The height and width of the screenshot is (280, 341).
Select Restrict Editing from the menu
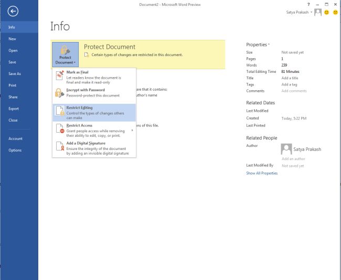pos(94,113)
